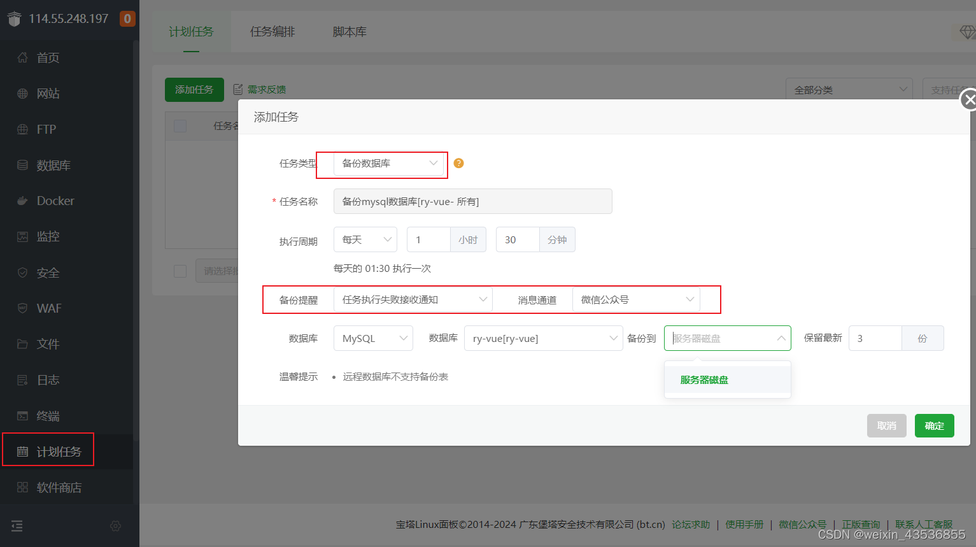Click the hint 远程数据库不支持备份表
Image resolution: width=976 pixels, height=547 pixels.
coord(395,376)
